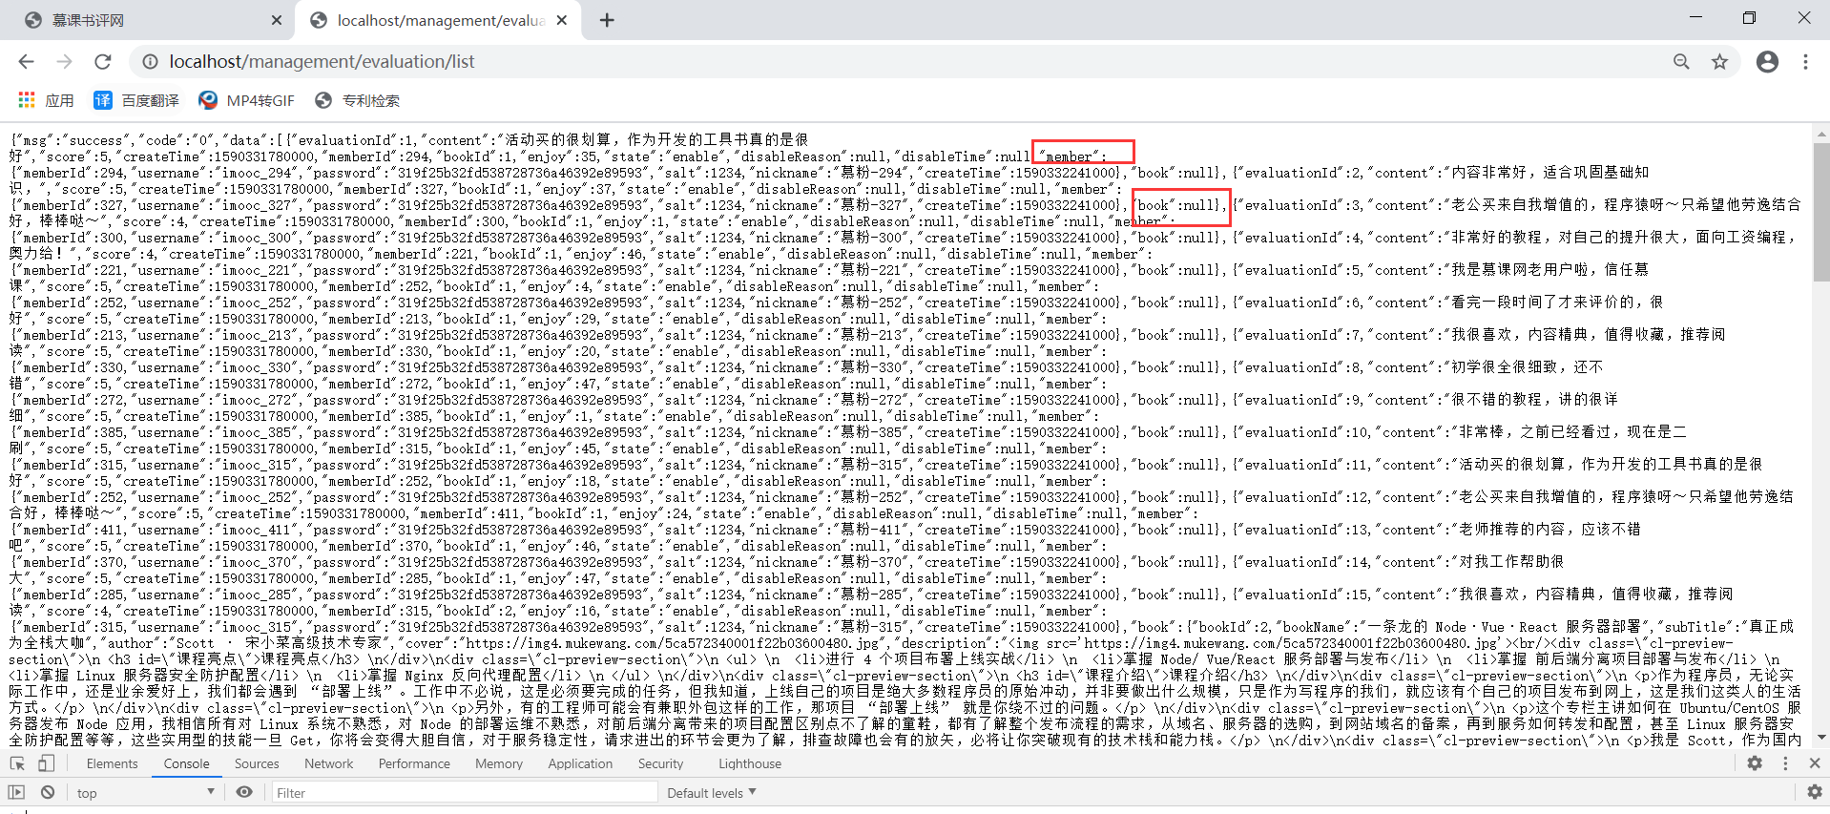Switch to the Performance panel

coord(414,763)
